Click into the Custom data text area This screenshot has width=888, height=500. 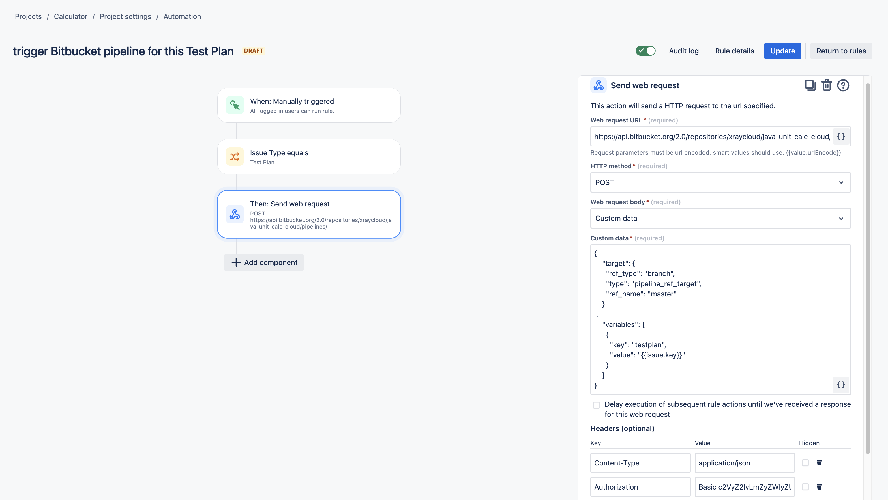[x=720, y=319]
